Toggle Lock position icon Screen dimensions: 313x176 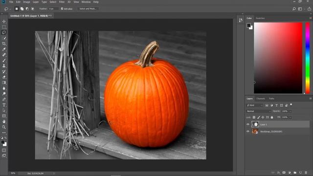(x=263, y=117)
